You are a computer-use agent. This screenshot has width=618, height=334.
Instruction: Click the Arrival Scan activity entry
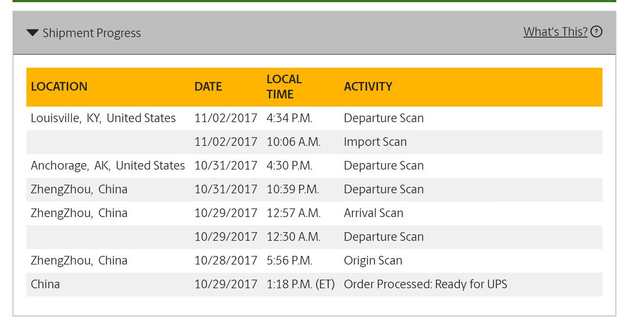(373, 213)
